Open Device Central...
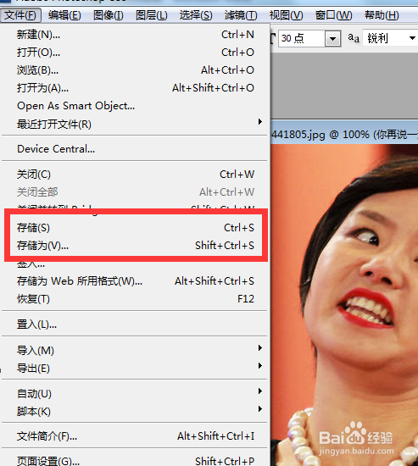The image size is (418, 466). point(135,149)
